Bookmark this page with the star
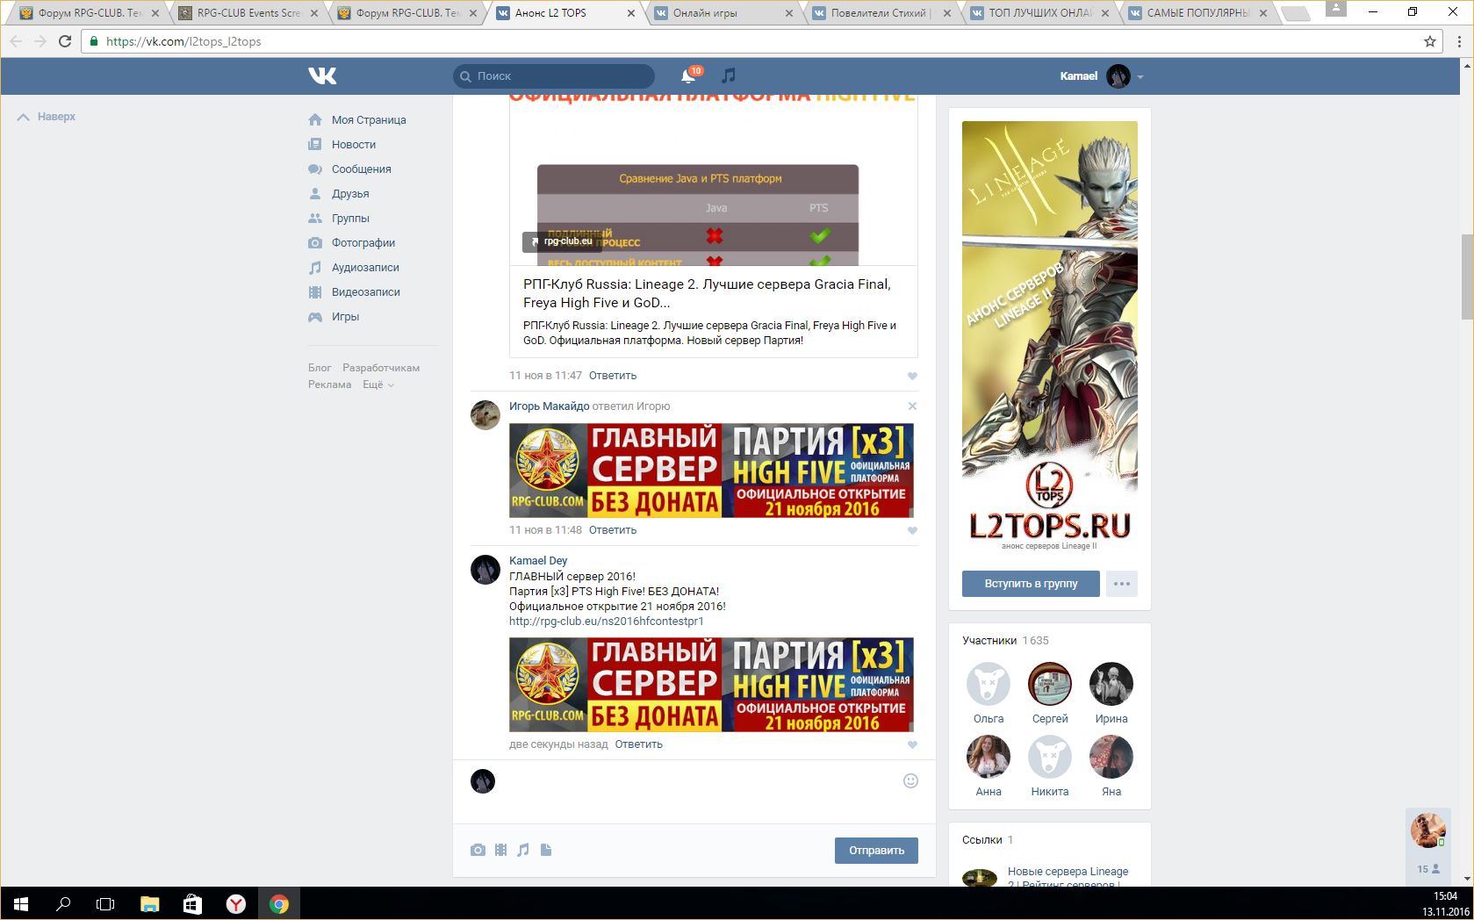The height and width of the screenshot is (920, 1474). click(x=1430, y=41)
